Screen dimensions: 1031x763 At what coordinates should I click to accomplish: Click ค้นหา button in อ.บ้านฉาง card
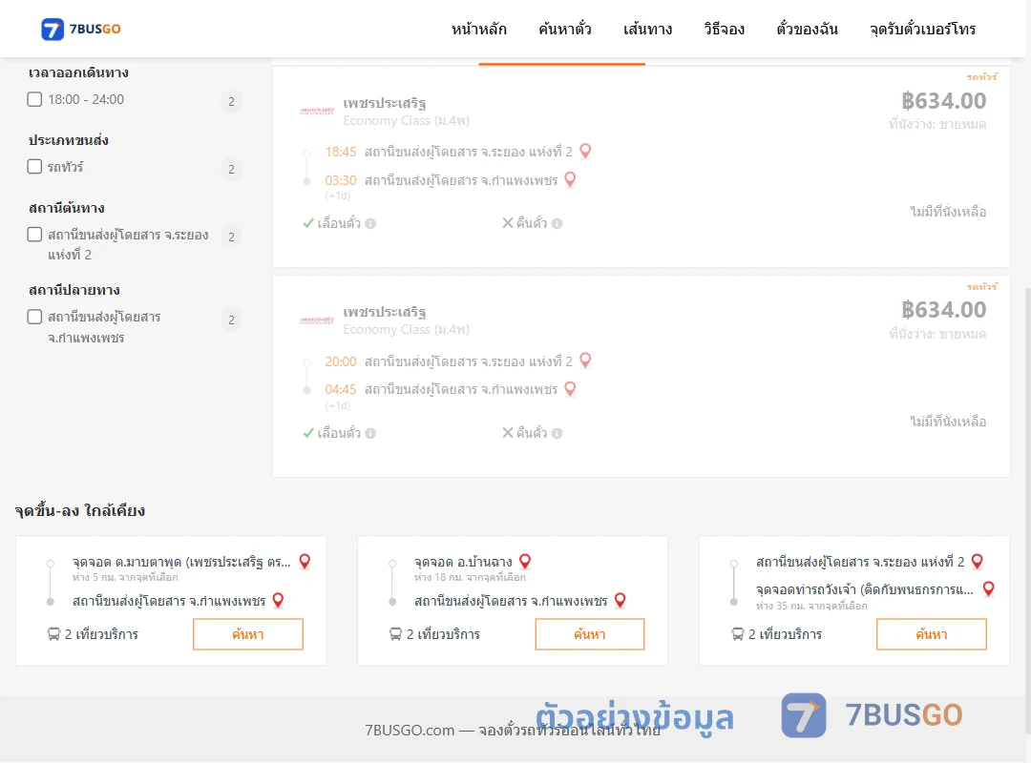click(590, 634)
